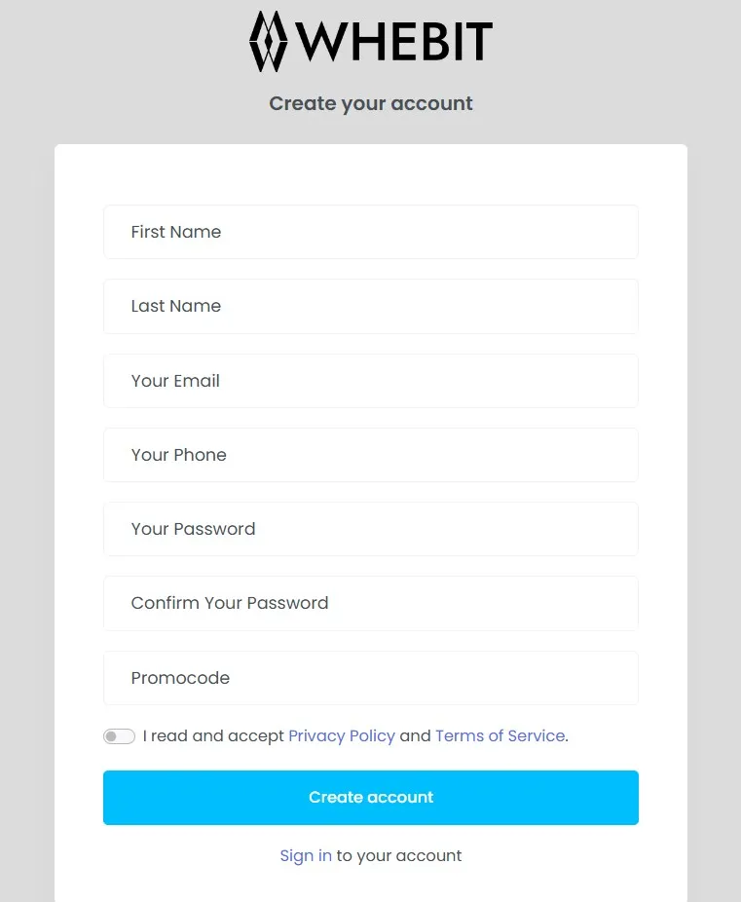The image size is (741, 902).
Task: Open the Terms of Service link
Action: [500, 735]
